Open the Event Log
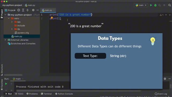 tap(161, 94)
